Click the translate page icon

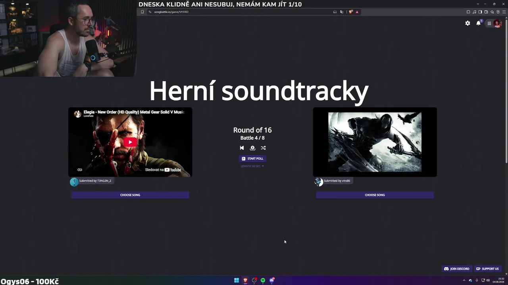(x=341, y=12)
